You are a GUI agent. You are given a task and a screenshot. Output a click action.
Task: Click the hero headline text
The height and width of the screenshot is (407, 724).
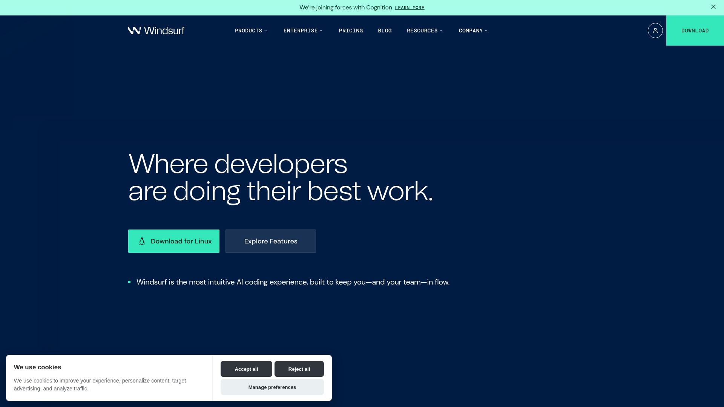(280, 177)
